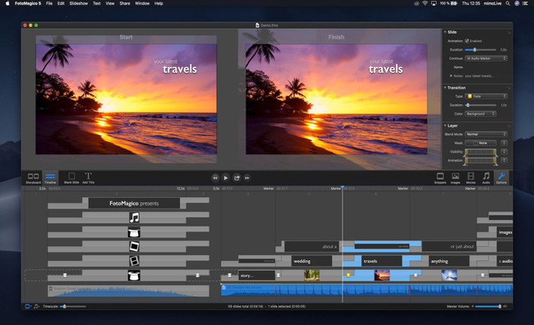Open the View menu
Image resolution: width=534 pixels, height=325 pixels.
[x=110, y=3]
